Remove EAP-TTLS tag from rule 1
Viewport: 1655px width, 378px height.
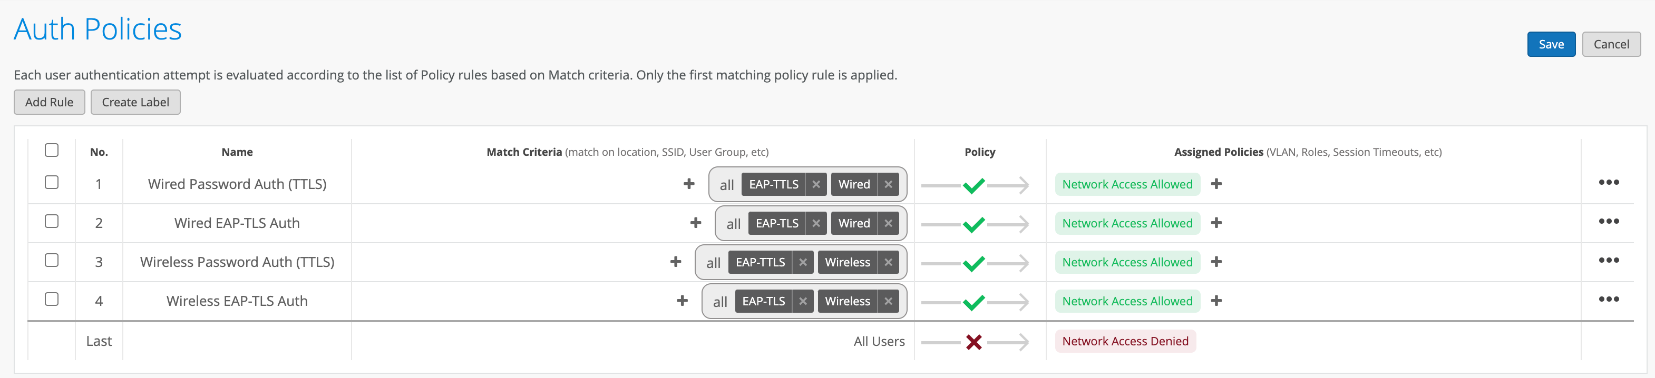[x=815, y=185]
